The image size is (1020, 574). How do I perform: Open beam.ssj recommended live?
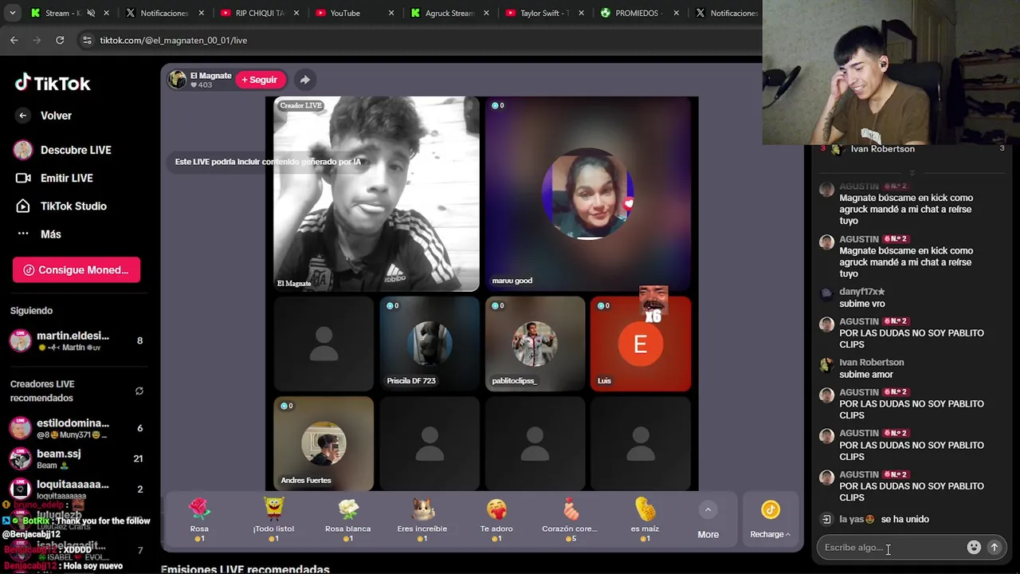[x=76, y=458]
